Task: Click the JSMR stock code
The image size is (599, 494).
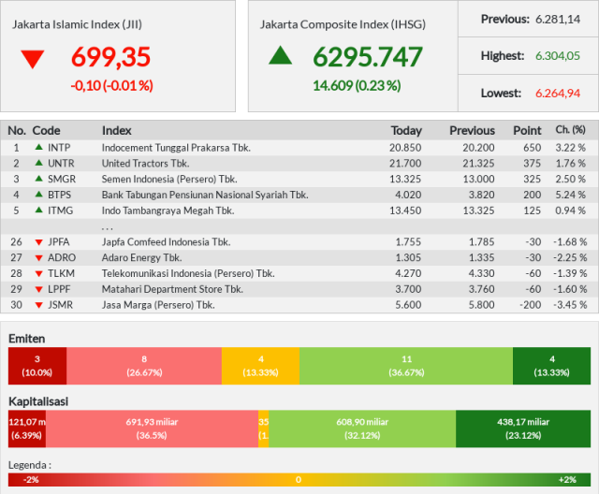Action: coord(60,305)
